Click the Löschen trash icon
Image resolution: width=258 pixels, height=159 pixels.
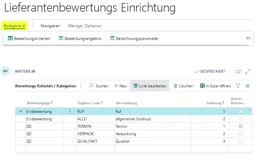point(175,86)
